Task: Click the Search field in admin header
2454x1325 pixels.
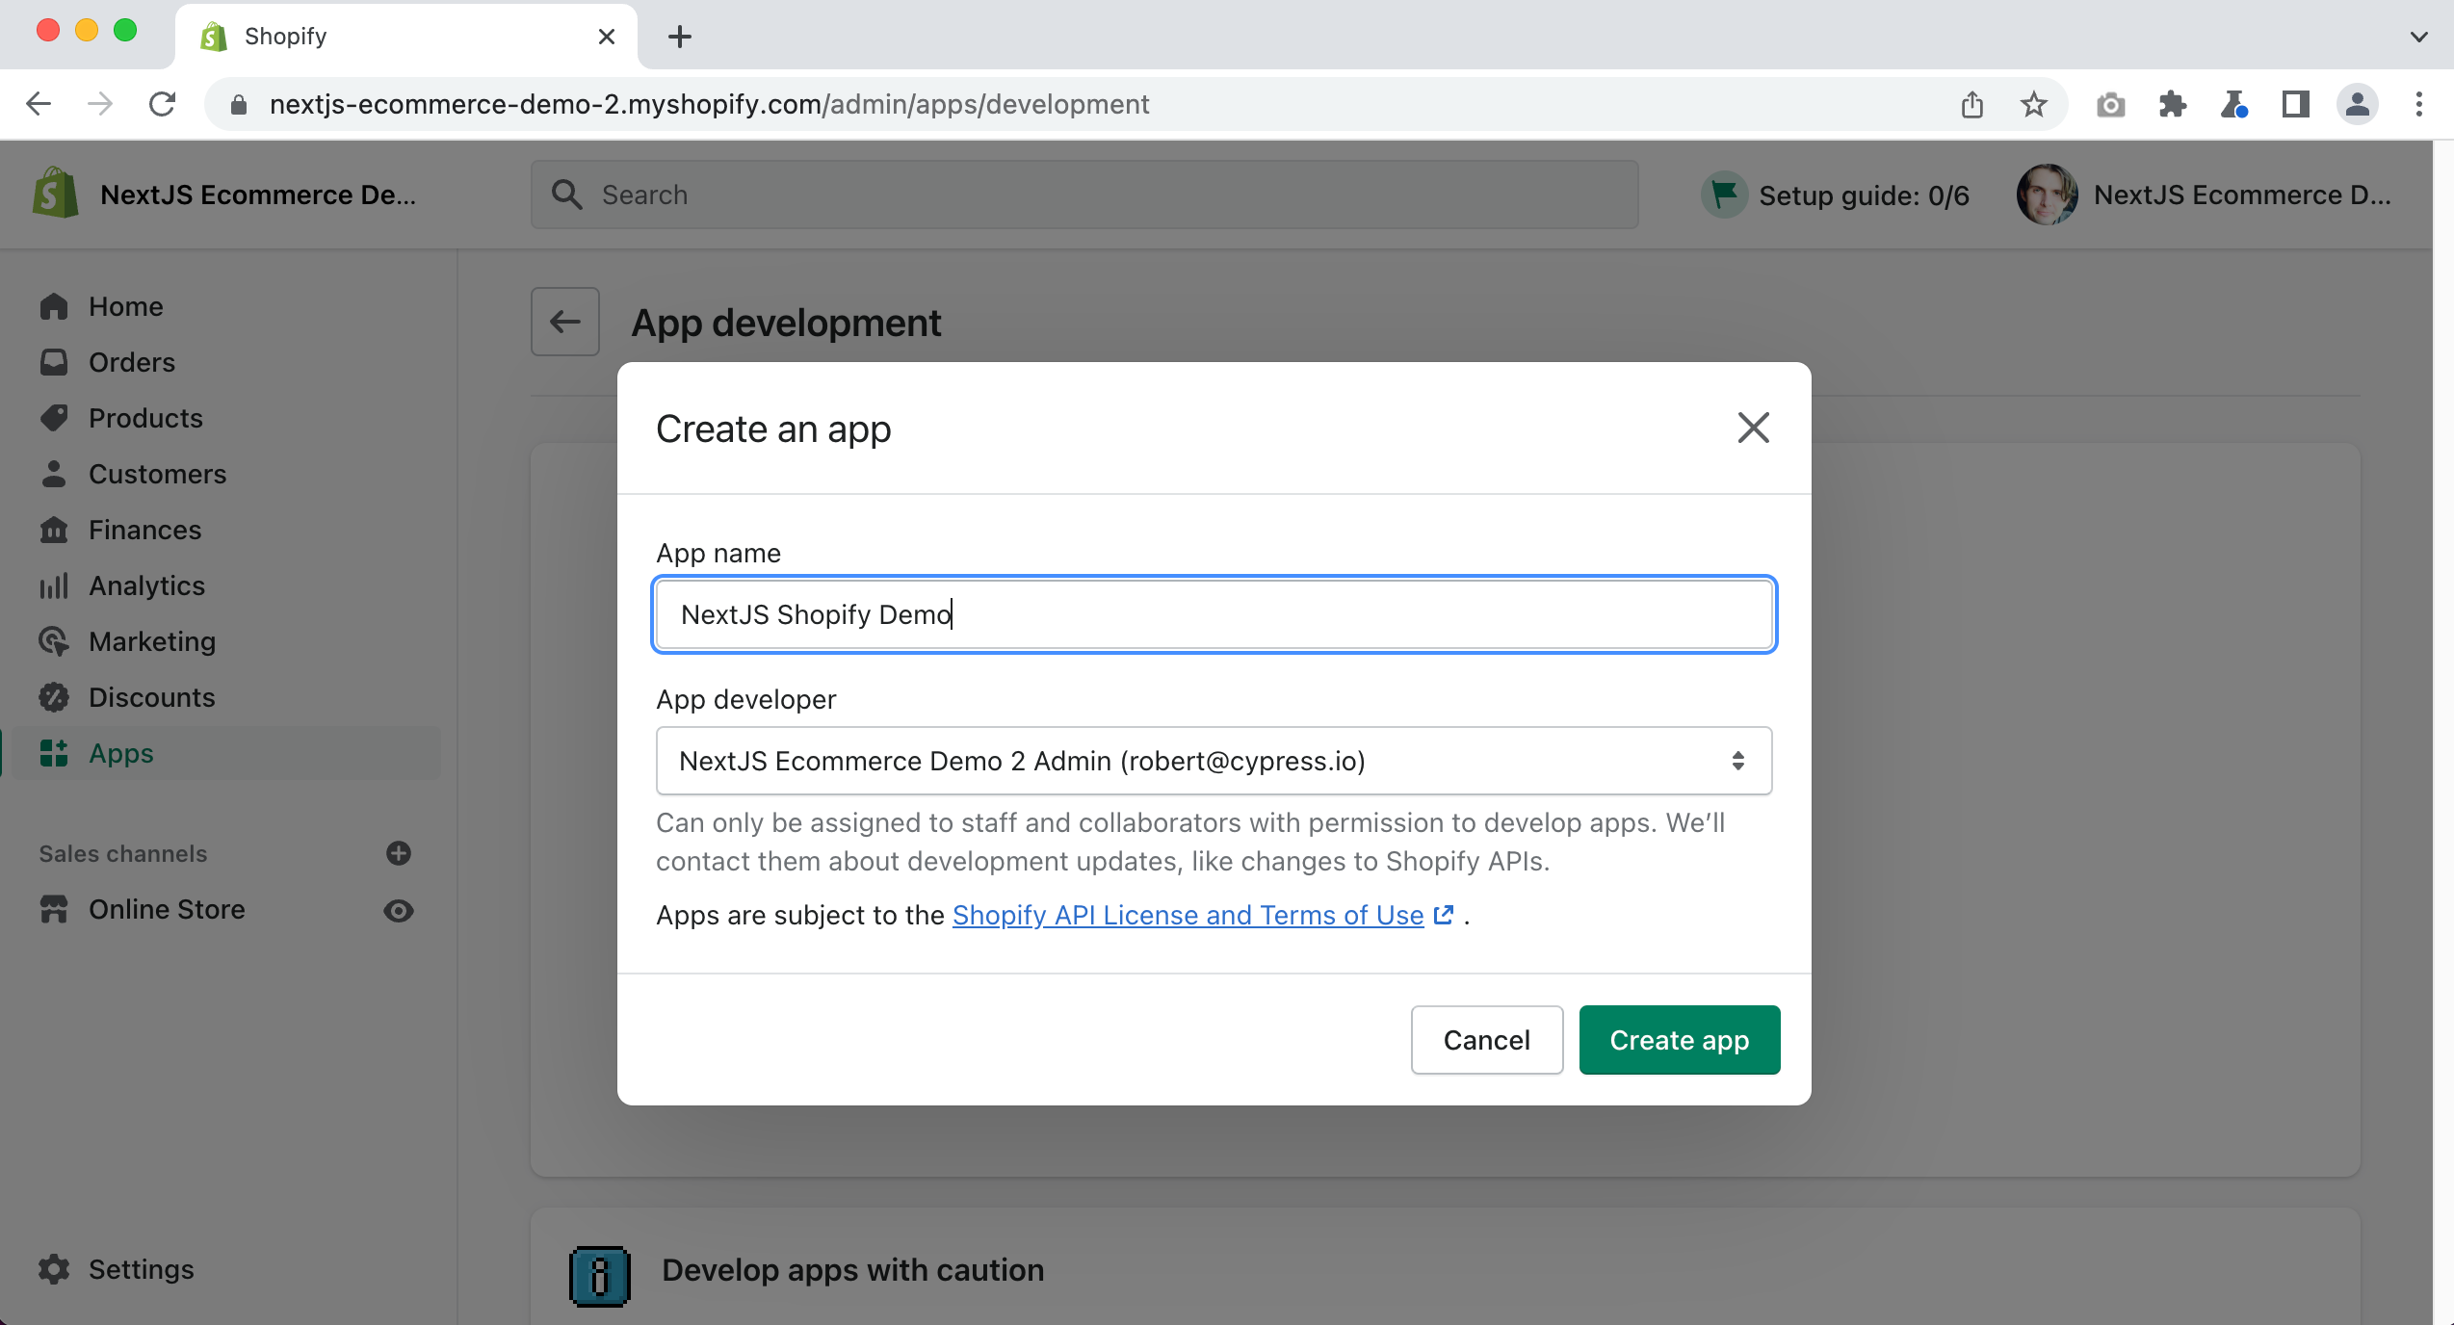Action: (1084, 195)
